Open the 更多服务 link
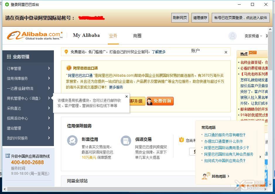Viewport: 275px width, 194px height. point(116,87)
